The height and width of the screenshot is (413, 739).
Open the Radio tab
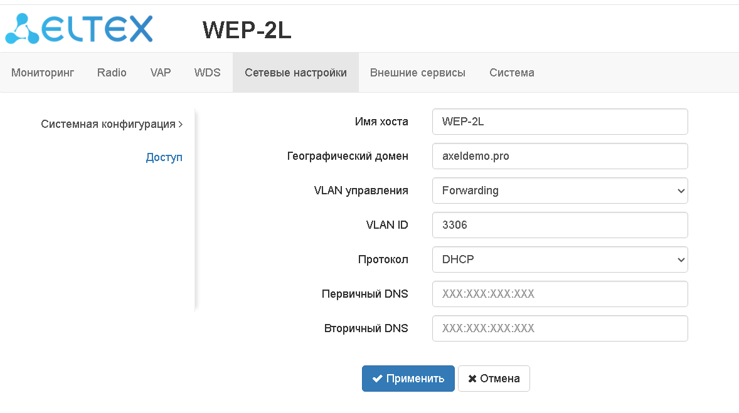112,73
